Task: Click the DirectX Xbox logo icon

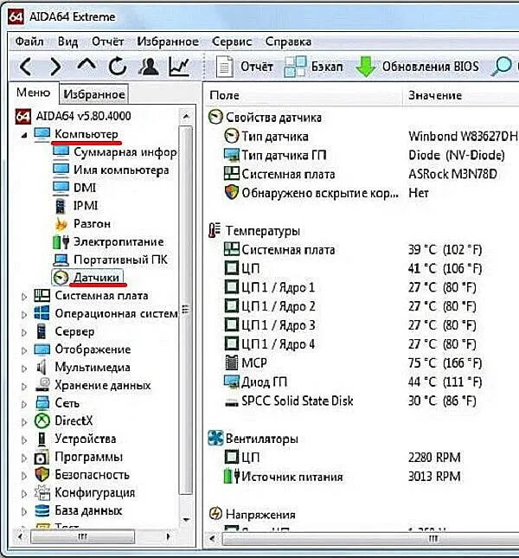Action: [x=42, y=421]
